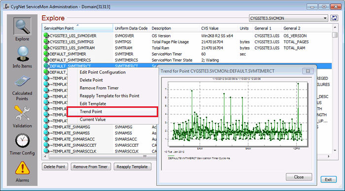This screenshot has height=191, width=345.
Task: Click Close in the Trend window
Action: coord(299,177)
